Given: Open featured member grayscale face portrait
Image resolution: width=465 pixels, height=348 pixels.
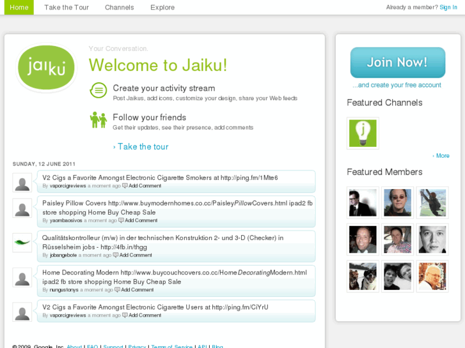Looking at the screenshot, I should point(432,239).
